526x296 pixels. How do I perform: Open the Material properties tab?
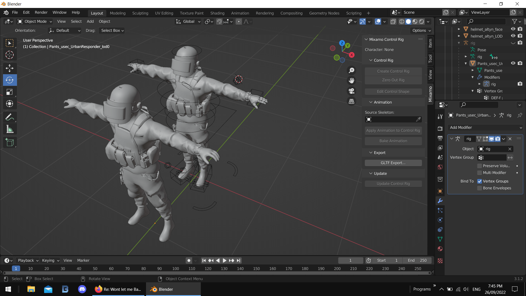[440, 249]
